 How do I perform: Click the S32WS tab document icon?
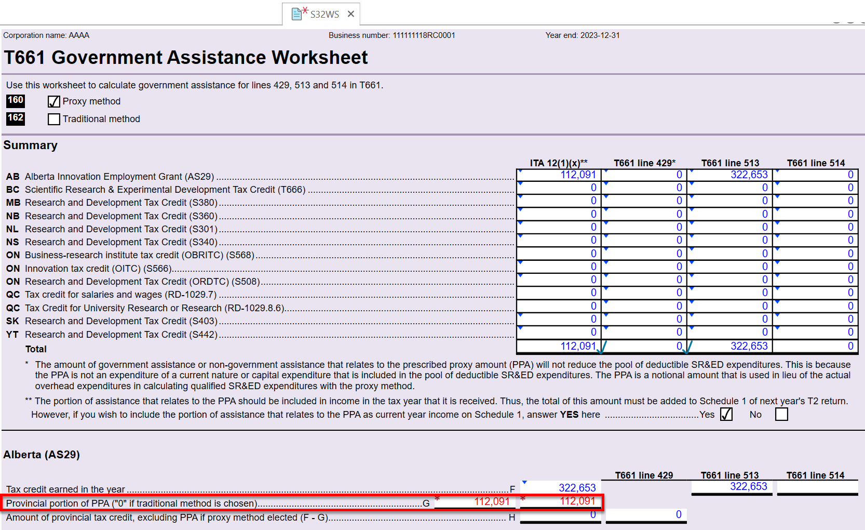click(x=298, y=14)
